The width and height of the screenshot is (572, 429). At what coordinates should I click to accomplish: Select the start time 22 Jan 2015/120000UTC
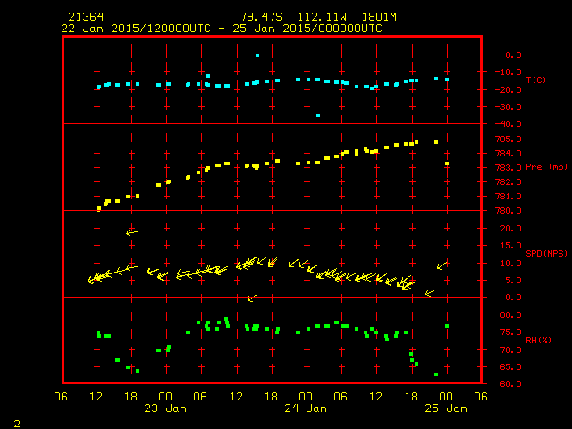pos(134,29)
